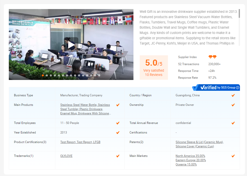
Task: Open Drinkware With Silicone link
Action: pos(94,113)
